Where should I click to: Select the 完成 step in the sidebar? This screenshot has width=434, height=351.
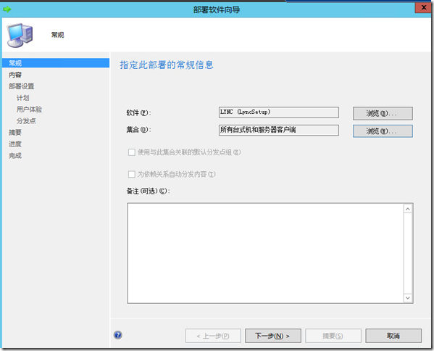[15, 156]
